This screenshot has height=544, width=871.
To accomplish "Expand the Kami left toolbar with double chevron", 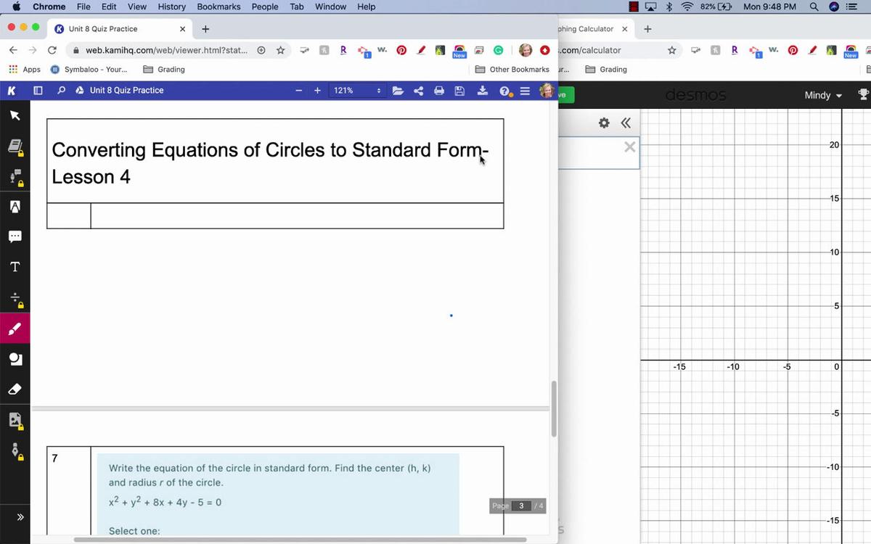I will pyautogui.click(x=20, y=517).
